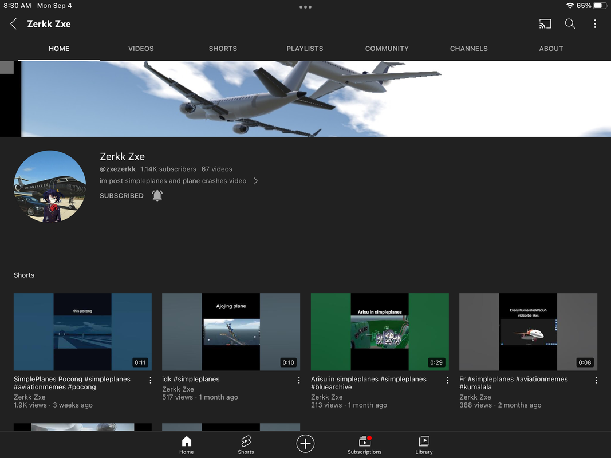Tap the 'Shorts' section heading
Viewport: 611px width, 458px height.
tap(24, 275)
